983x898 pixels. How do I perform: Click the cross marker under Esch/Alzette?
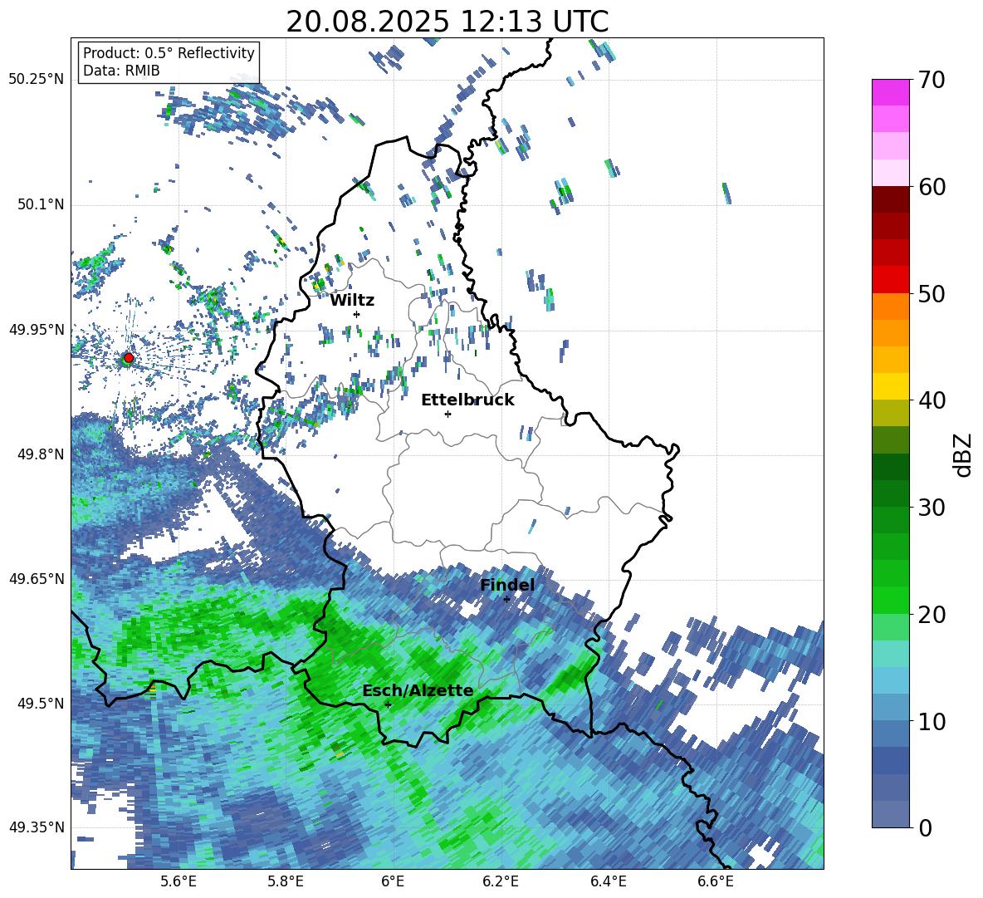point(388,704)
